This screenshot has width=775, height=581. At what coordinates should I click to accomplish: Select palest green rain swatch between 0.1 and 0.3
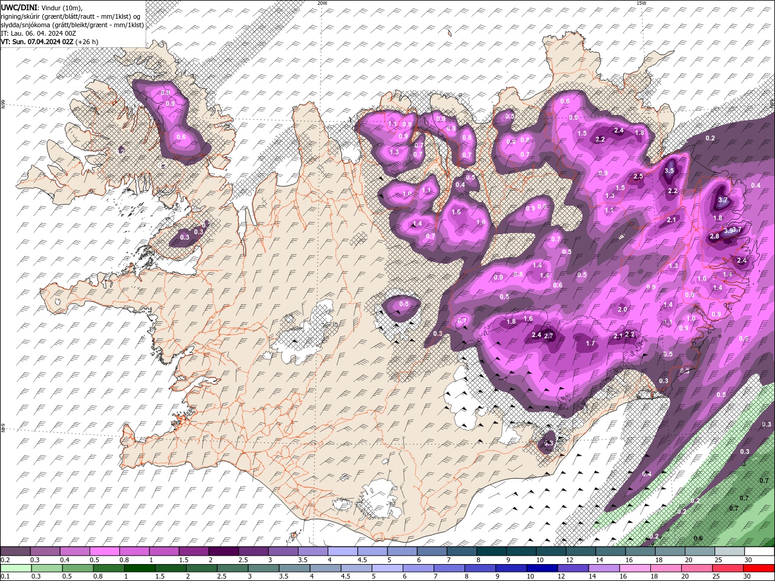(x=16, y=568)
